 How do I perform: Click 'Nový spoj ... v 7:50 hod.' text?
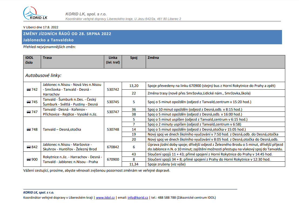213,134
